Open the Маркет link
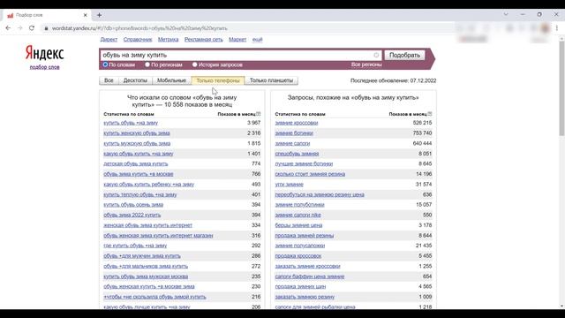 coord(237,39)
